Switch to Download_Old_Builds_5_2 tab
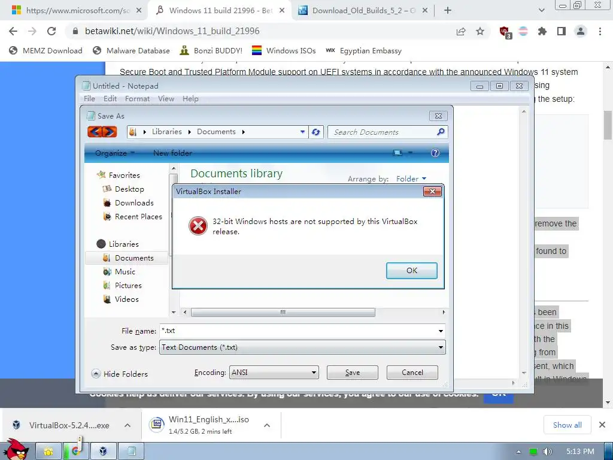 click(x=363, y=11)
